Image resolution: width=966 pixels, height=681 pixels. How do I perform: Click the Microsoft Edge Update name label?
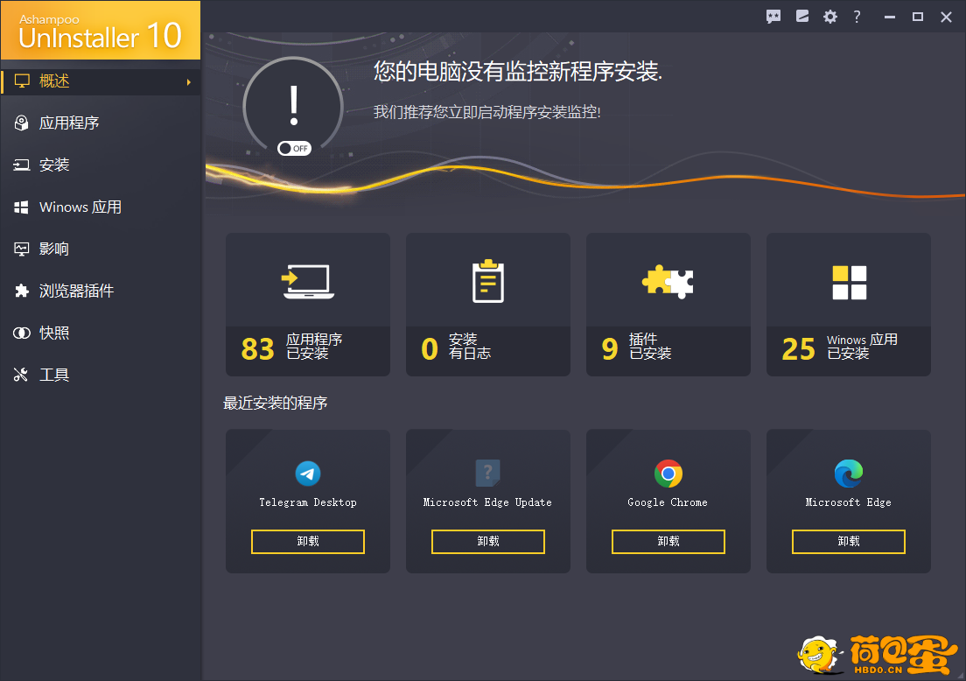487,502
